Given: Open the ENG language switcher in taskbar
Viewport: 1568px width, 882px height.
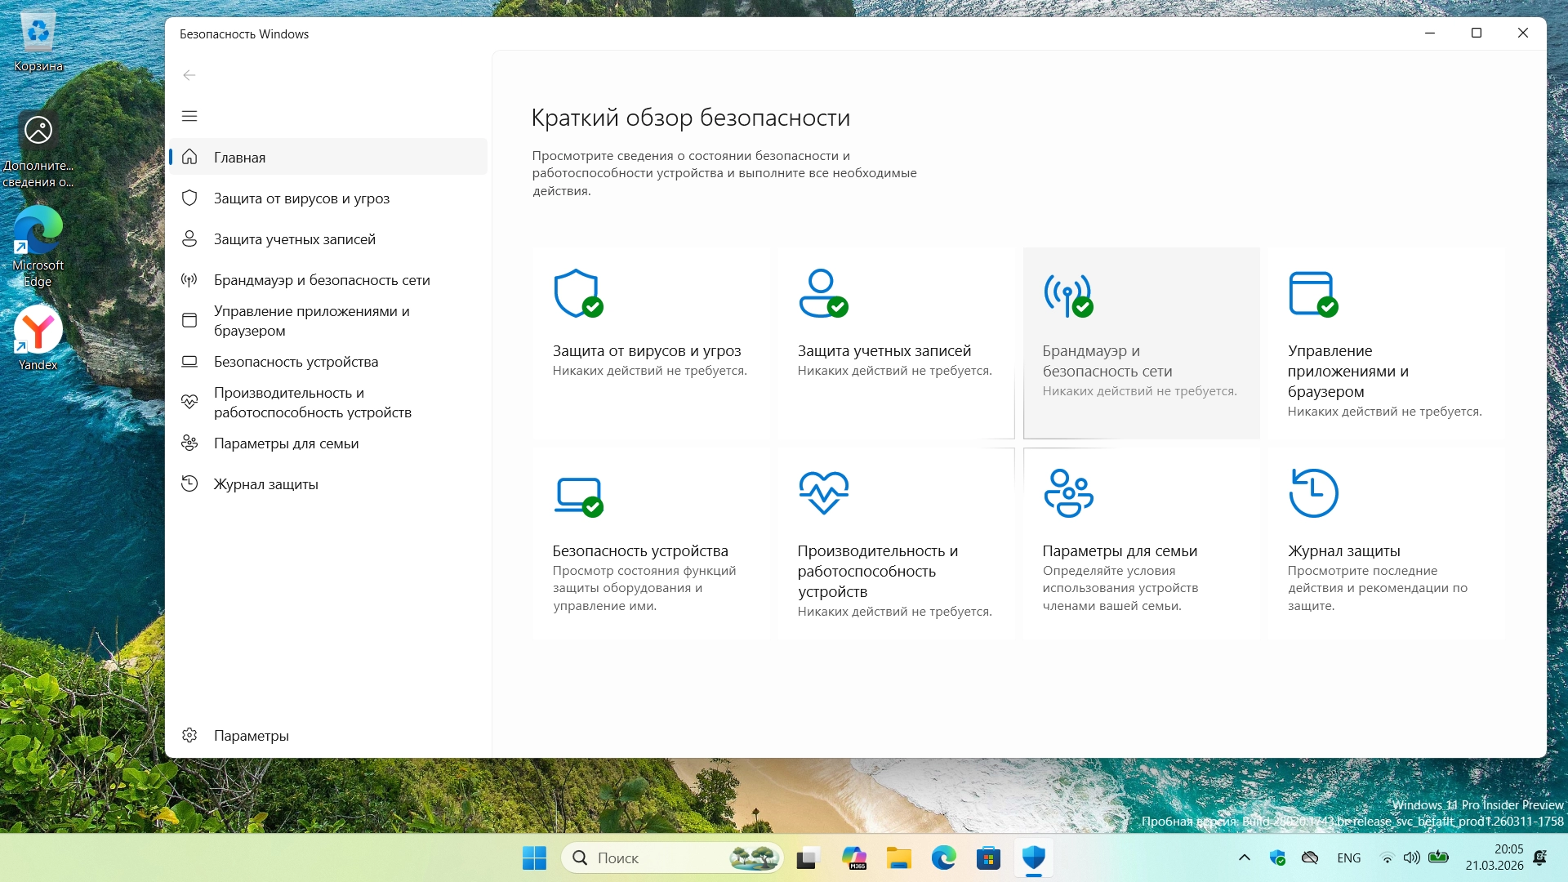Looking at the screenshot, I should click(x=1349, y=857).
